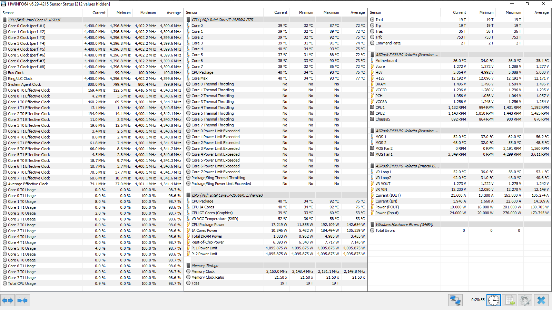Click chip icon of CPU [#0] Intel Core i7-10700K group
Viewport: 552px width, 310px height.
coord(5,20)
